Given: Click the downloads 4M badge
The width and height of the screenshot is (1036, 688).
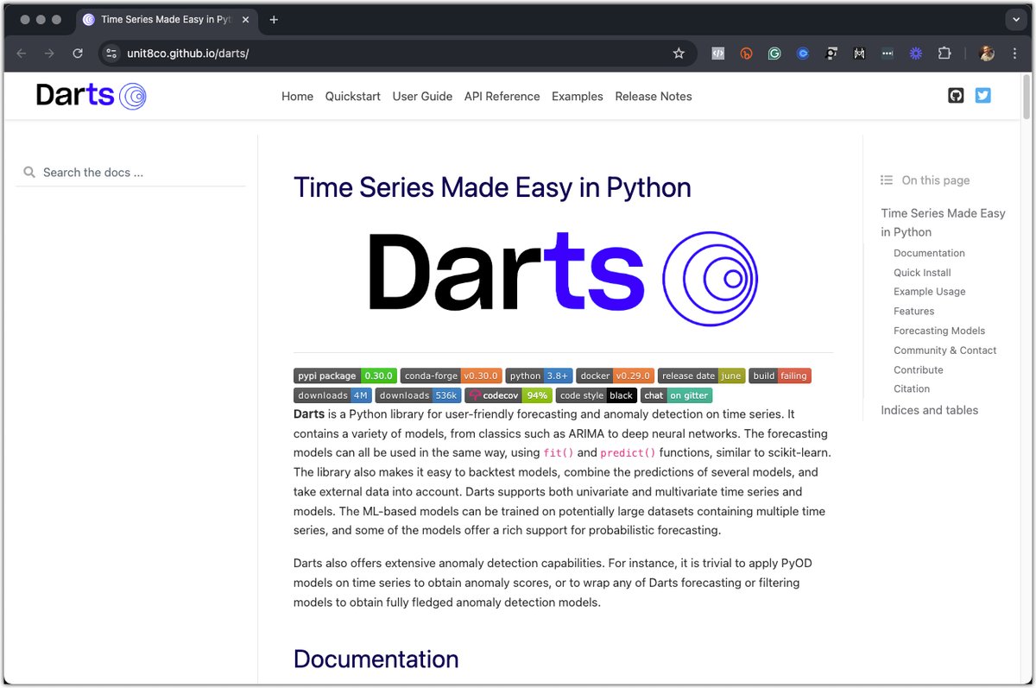Looking at the screenshot, I should [333, 395].
